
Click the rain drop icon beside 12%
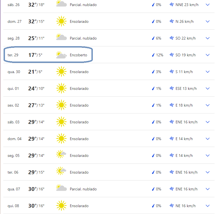[x=153, y=55]
